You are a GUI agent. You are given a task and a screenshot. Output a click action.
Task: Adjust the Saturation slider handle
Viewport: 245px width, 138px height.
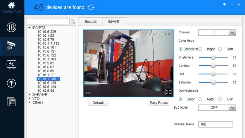213,82
